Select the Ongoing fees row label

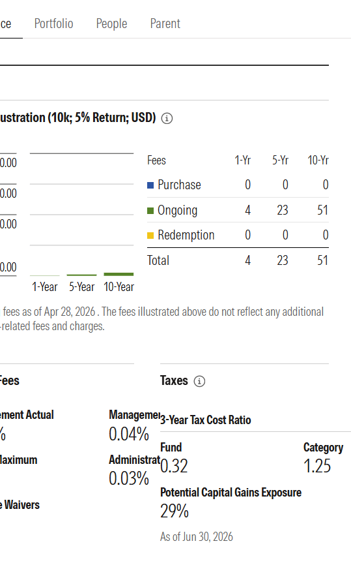[178, 211]
